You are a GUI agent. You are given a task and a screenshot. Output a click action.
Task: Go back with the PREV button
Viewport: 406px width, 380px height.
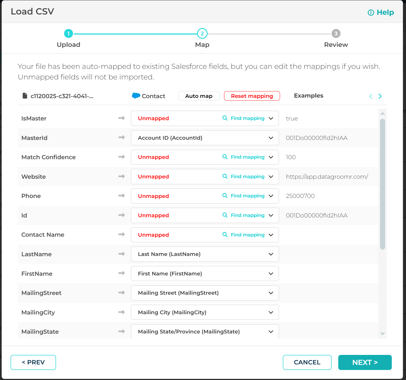33,362
